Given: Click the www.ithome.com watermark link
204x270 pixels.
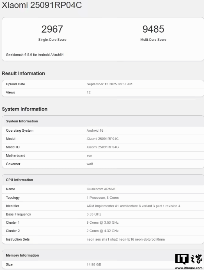Looking at the screenshot, I should pos(189,268).
